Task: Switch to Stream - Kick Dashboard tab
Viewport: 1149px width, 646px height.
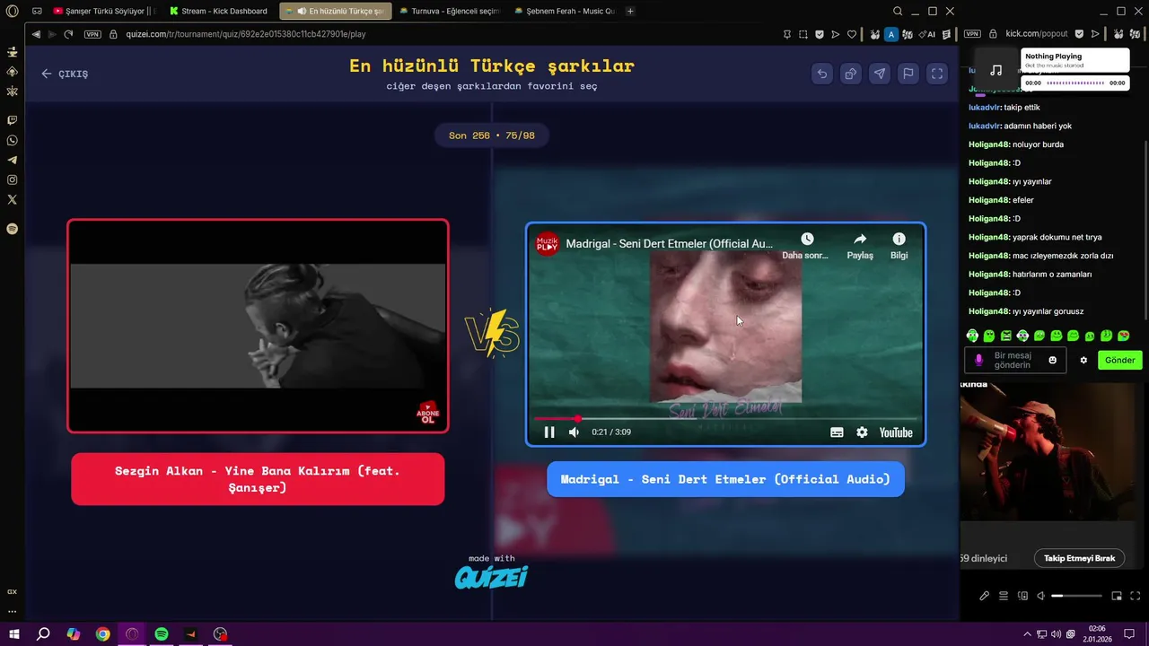Action: (x=218, y=11)
